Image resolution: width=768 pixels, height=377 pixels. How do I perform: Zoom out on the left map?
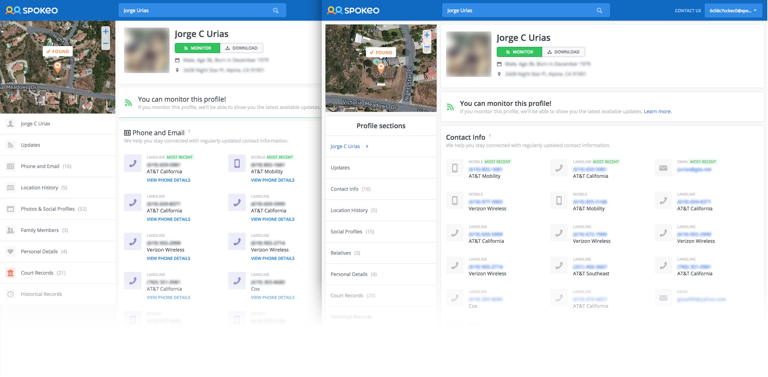[106, 43]
